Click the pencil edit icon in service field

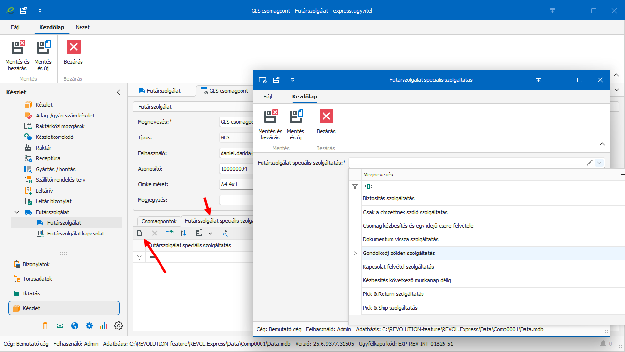[589, 163]
